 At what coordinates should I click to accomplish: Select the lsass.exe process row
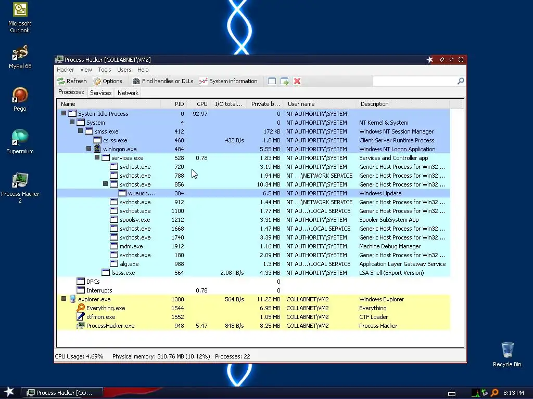(x=253, y=272)
